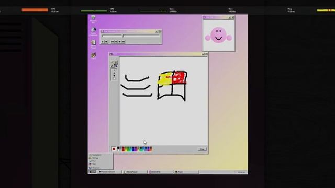Choose the medium brush size dot

[x=114, y=73]
